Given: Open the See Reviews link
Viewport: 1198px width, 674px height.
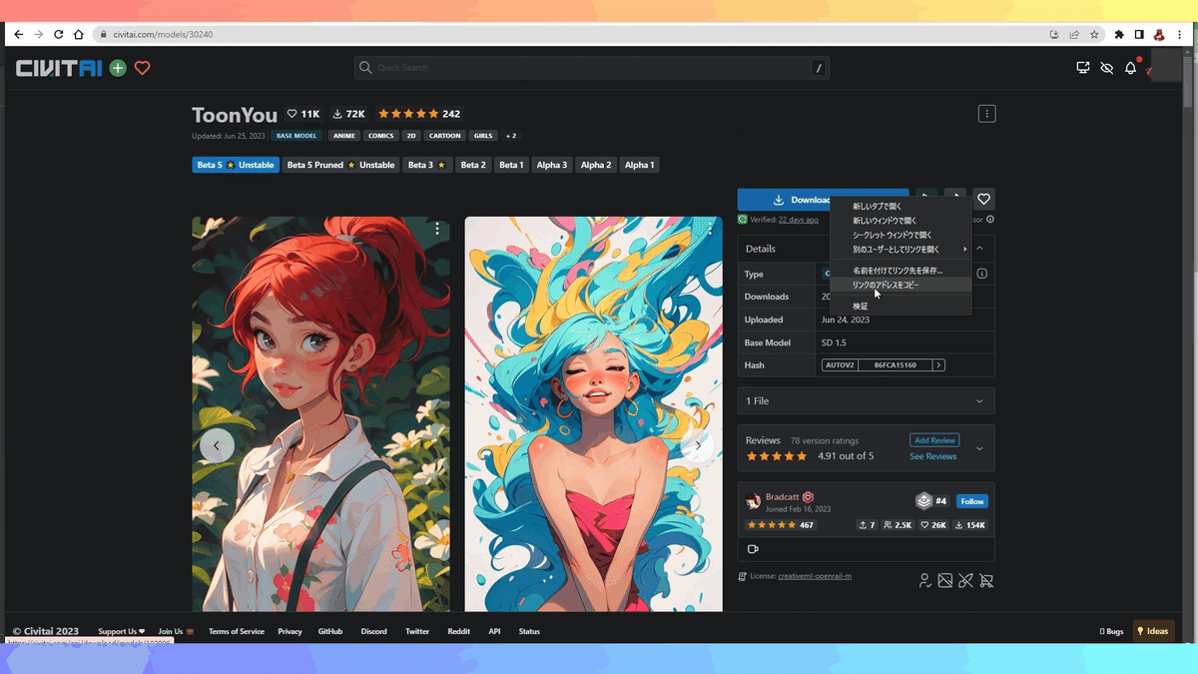Looking at the screenshot, I should (x=933, y=456).
